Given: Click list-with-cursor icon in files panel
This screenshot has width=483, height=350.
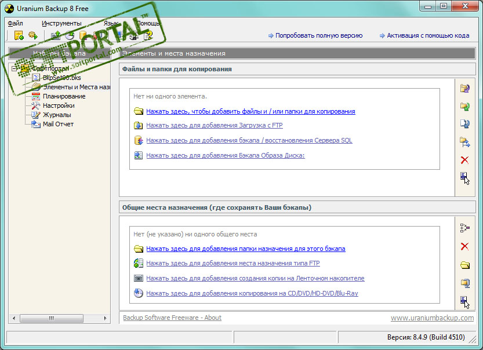Looking at the screenshot, I should point(465,178).
